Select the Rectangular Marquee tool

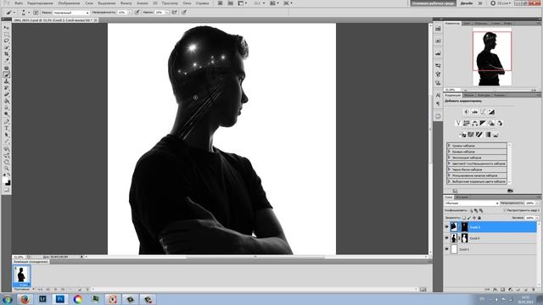[7, 34]
